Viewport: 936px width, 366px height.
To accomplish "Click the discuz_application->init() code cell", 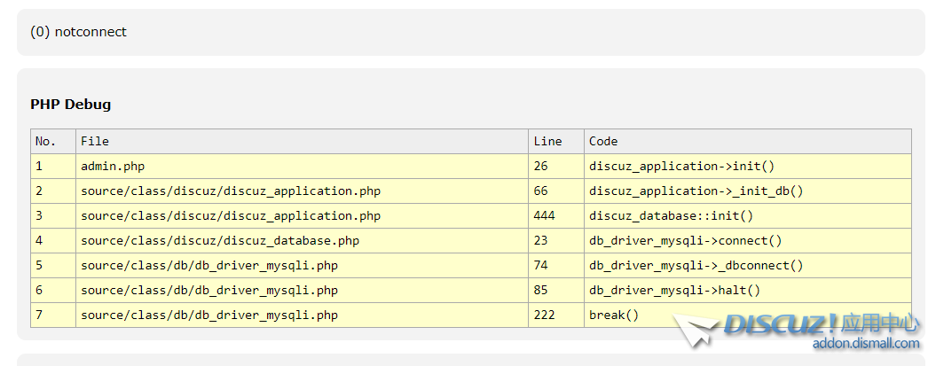I will click(x=681, y=166).
